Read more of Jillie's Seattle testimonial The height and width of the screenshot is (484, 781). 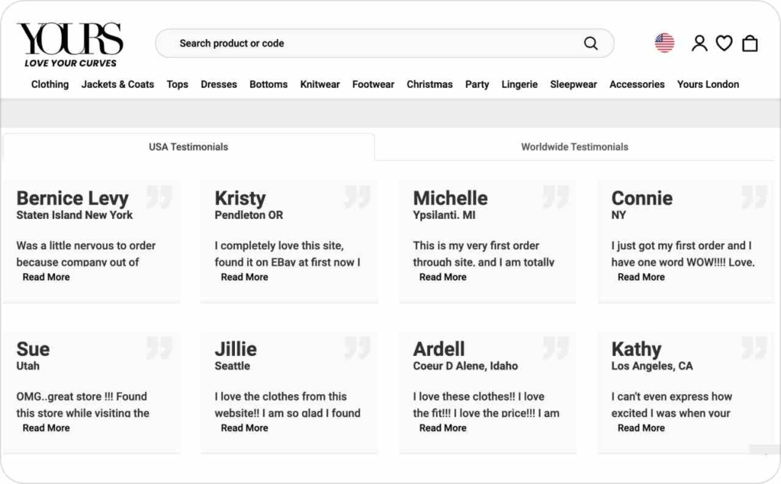244,428
